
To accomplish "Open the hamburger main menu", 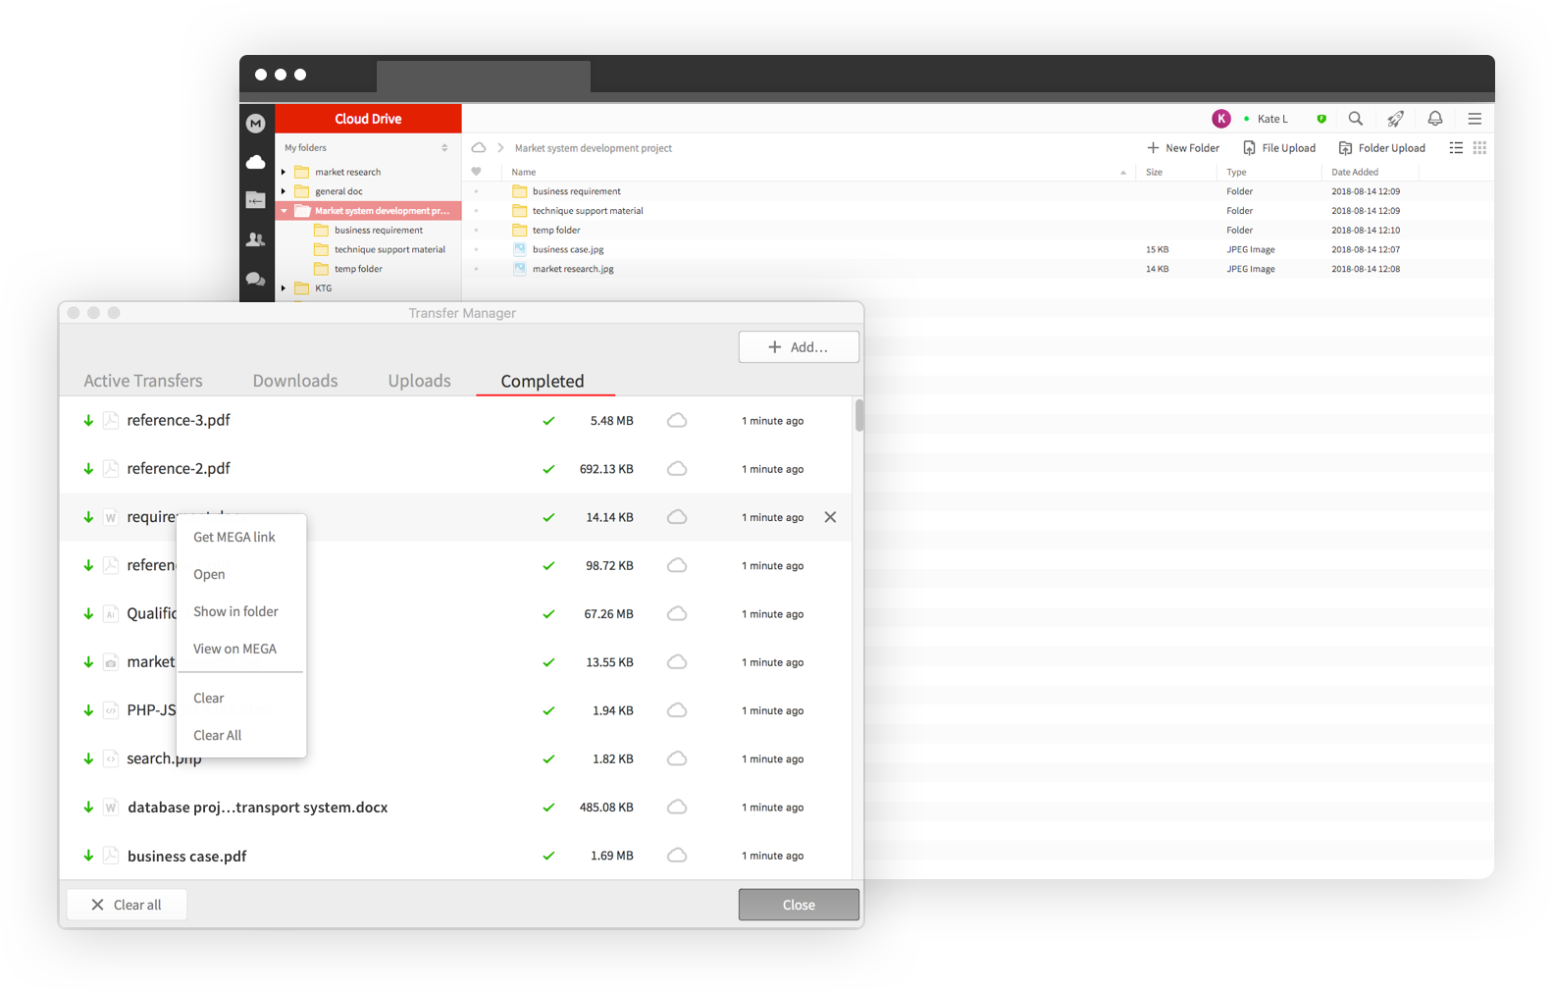I will click(x=1474, y=119).
